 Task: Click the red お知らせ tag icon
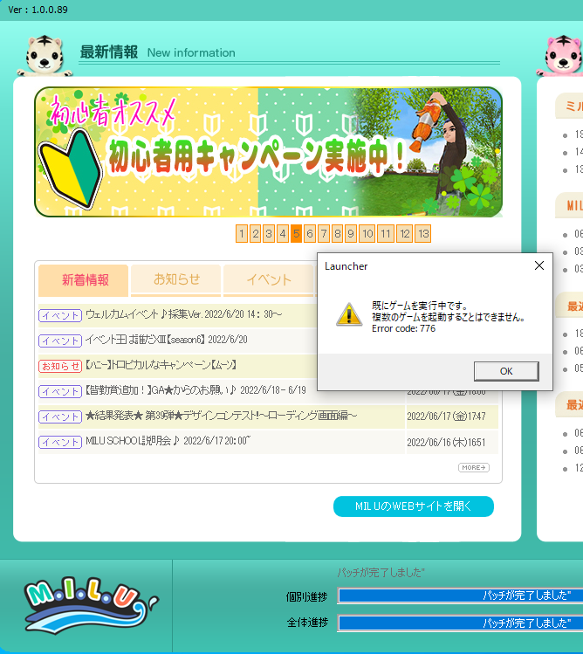60,365
